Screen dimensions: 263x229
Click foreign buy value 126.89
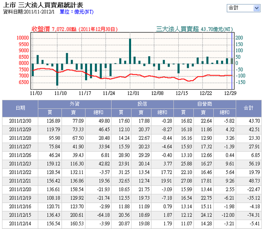[x=53, y=121]
